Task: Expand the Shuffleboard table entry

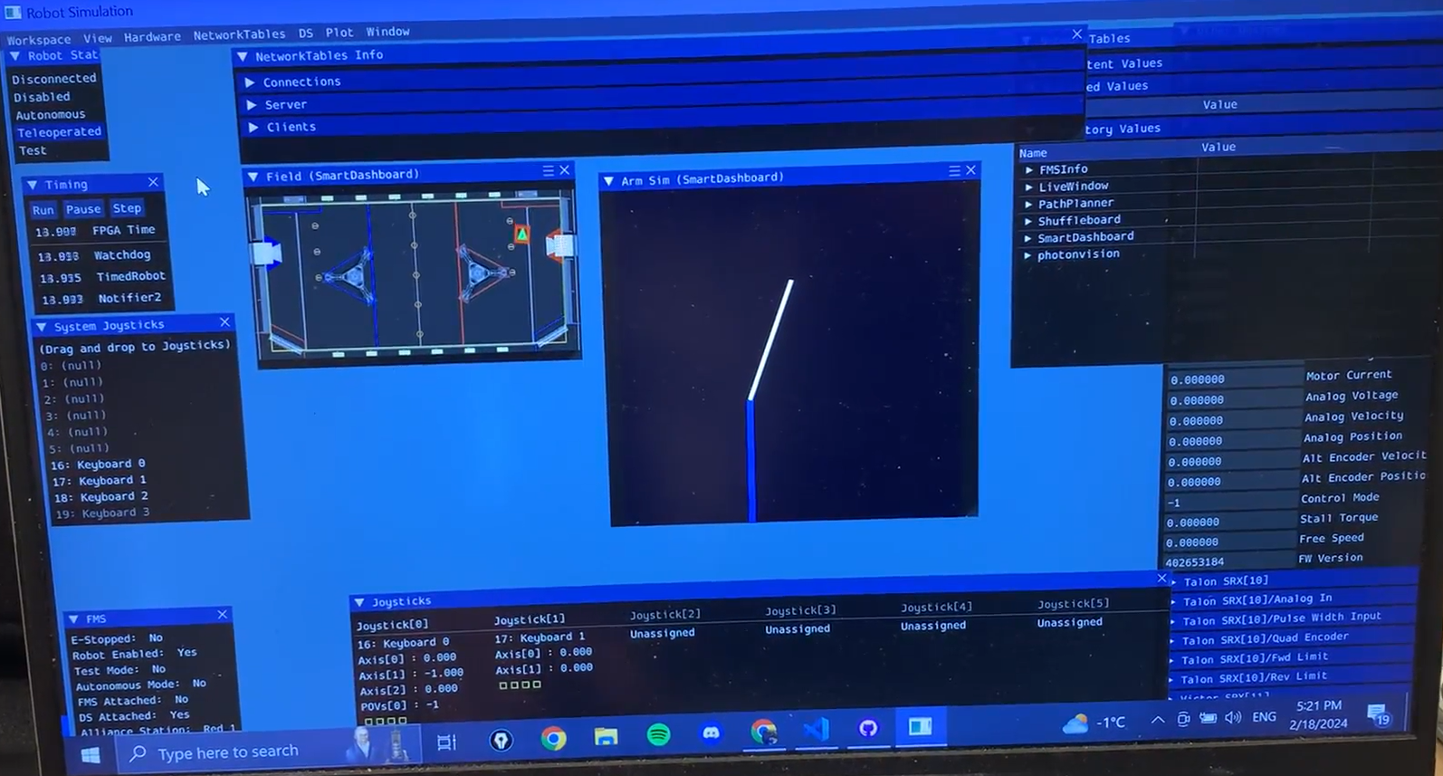Action: 1028,221
